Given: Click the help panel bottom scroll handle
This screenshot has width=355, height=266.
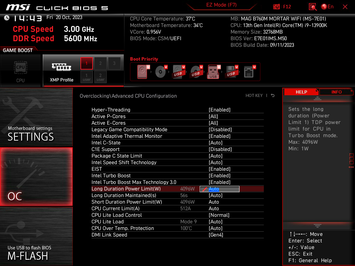Looking at the screenshot, I should point(318,226).
